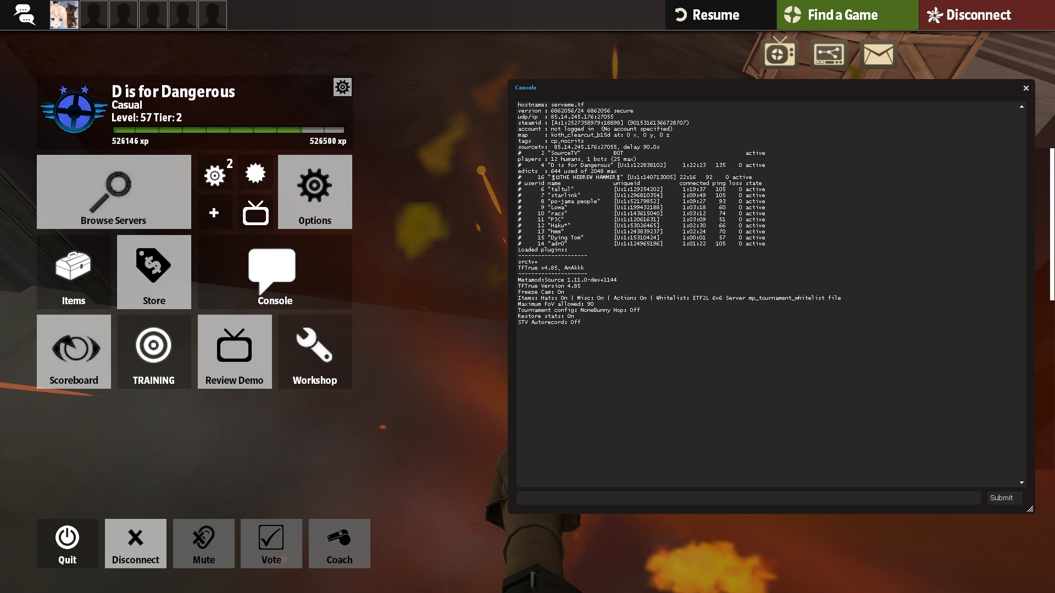Screen dimensions: 1055x593
Task: Click the Resume button
Action: click(x=720, y=15)
